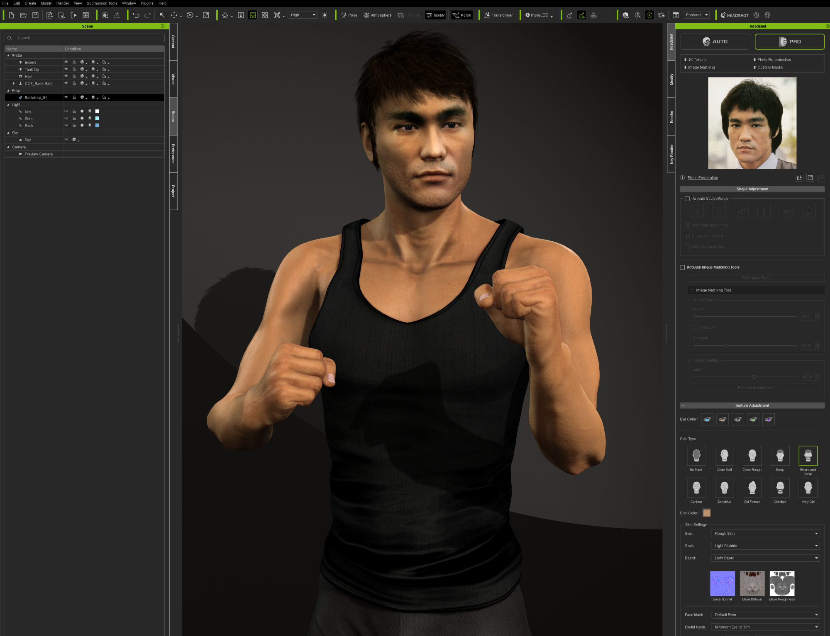830x636 pixels.
Task: Toggle visibility eye for Tank top
Action: pos(66,69)
